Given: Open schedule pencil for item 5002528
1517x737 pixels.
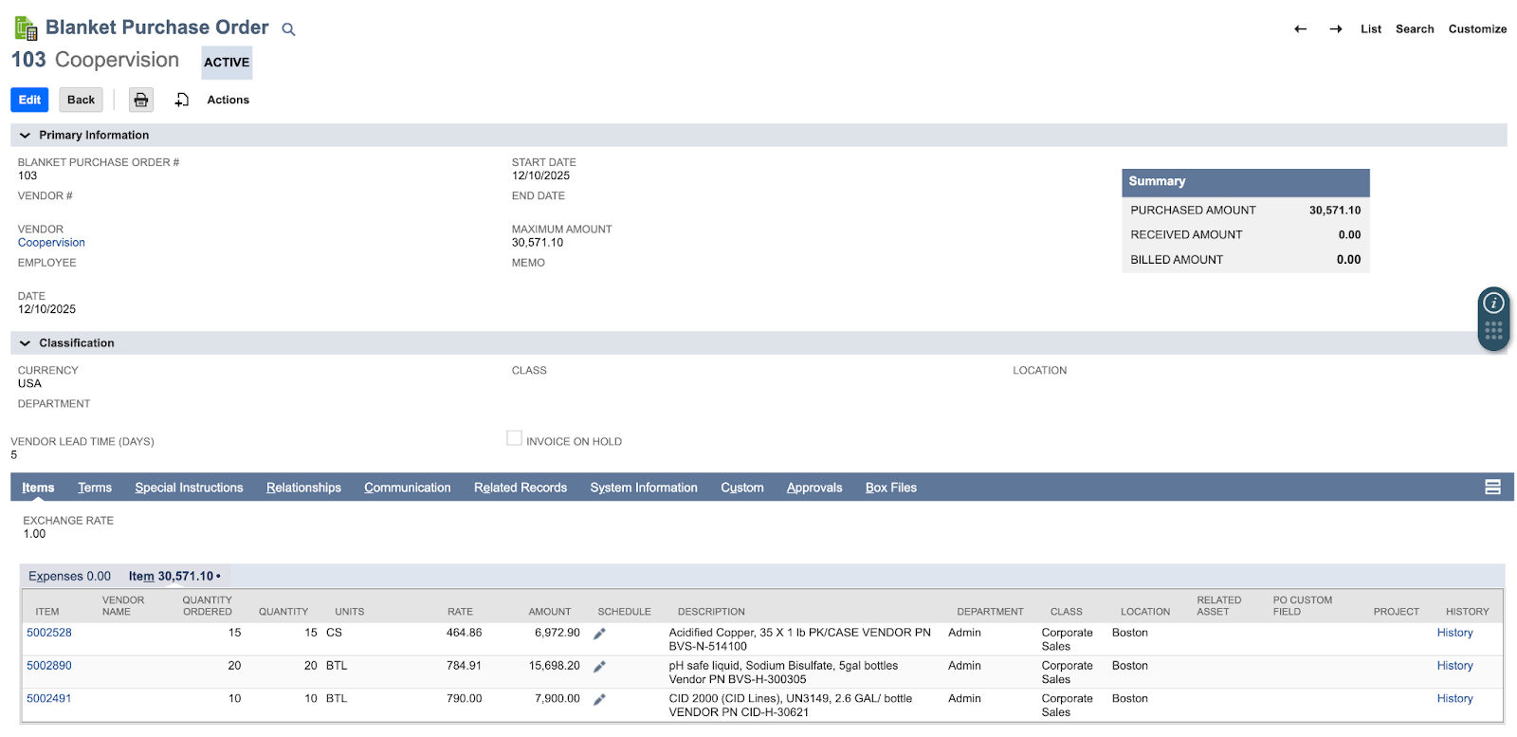Looking at the screenshot, I should [599, 634].
